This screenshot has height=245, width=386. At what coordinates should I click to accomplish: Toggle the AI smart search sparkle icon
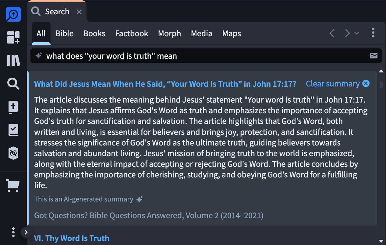point(38,56)
